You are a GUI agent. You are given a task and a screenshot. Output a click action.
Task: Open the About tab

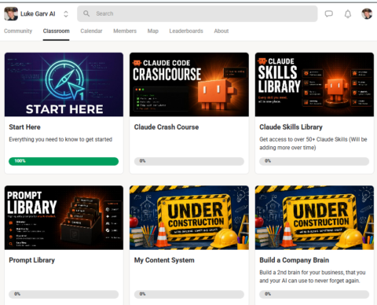click(221, 31)
